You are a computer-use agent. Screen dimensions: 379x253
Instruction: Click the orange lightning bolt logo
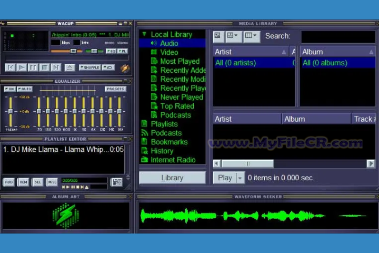[125, 69]
